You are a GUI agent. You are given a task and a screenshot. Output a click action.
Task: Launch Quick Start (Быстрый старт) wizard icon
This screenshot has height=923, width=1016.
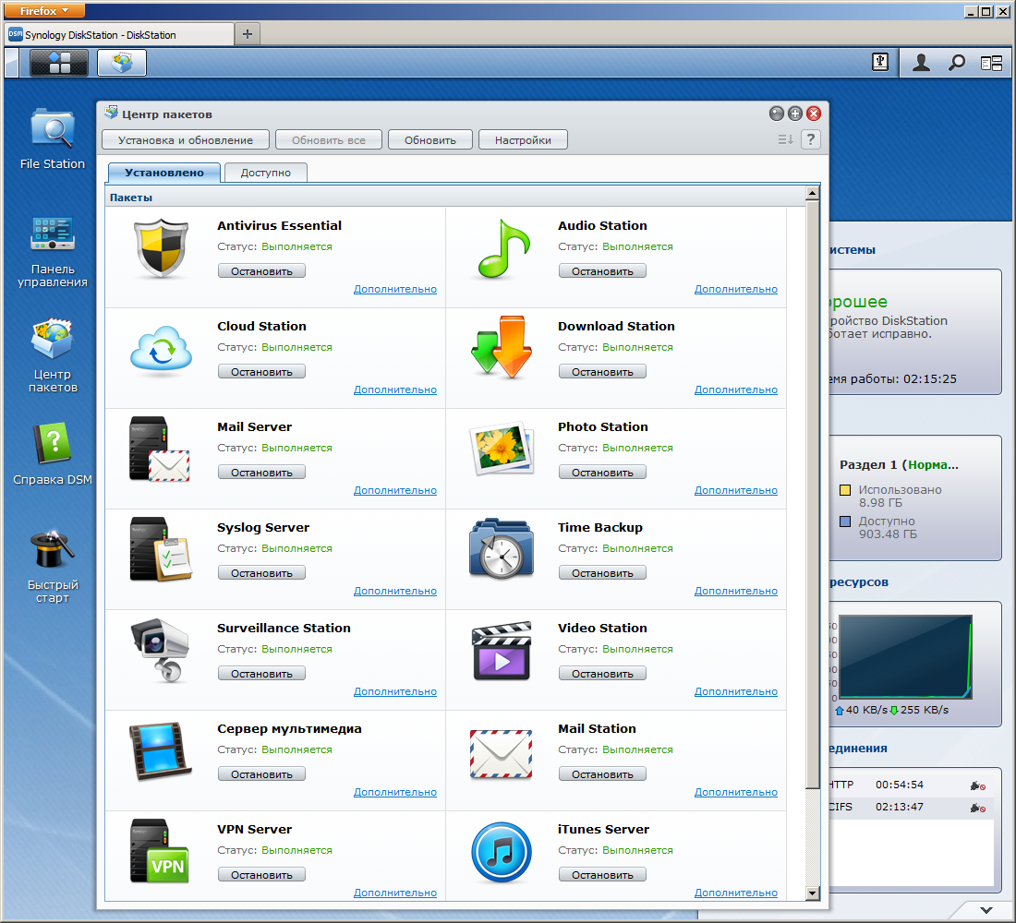pos(53,567)
